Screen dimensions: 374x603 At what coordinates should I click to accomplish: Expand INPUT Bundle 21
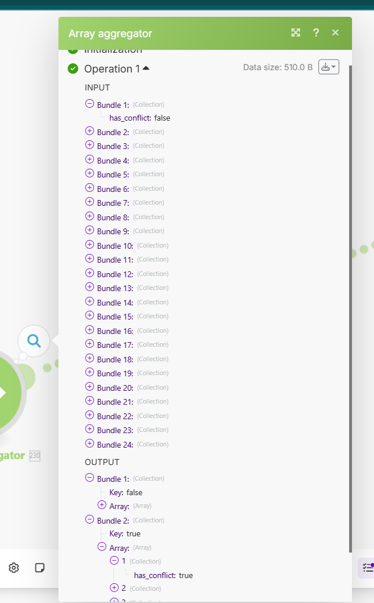(x=90, y=401)
